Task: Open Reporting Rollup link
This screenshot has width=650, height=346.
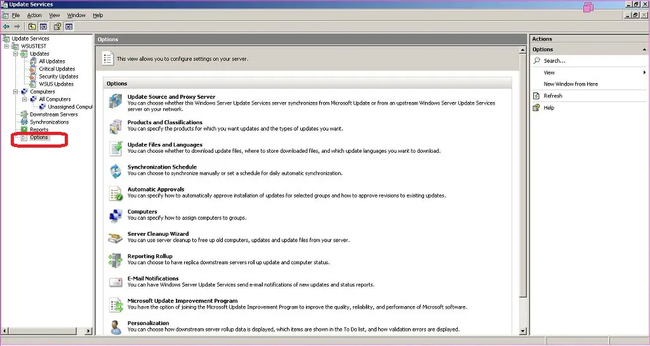Action: tap(150, 256)
